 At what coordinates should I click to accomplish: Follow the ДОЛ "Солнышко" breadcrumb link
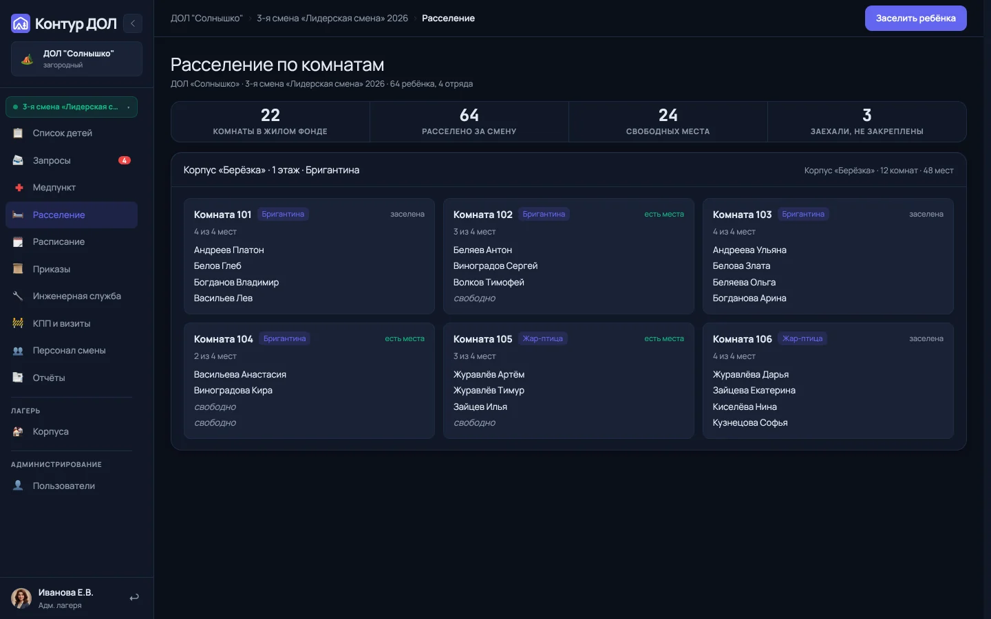[x=206, y=18]
